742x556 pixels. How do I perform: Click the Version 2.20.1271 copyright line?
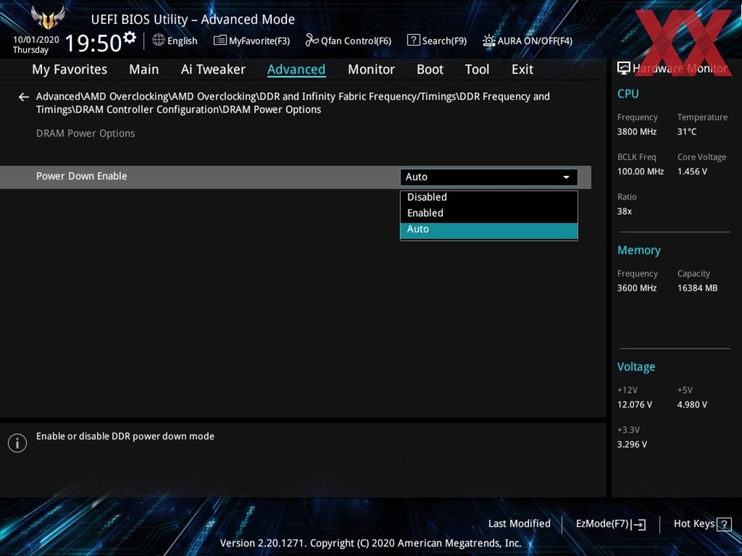tap(370, 543)
